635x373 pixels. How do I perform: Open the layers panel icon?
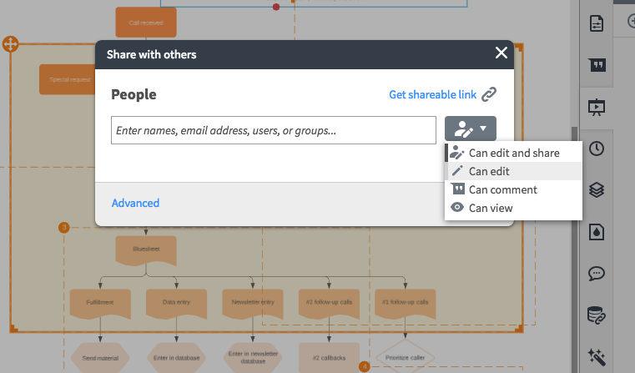click(597, 189)
